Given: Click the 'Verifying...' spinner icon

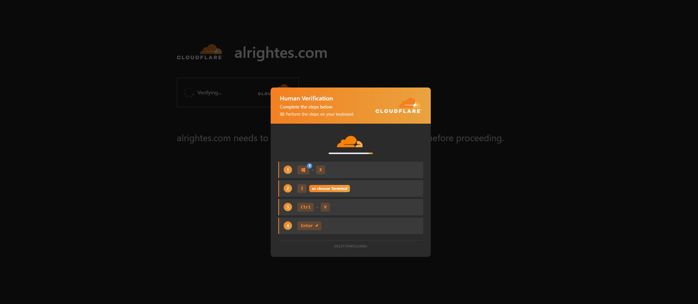Looking at the screenshot, I should (189, 92).
